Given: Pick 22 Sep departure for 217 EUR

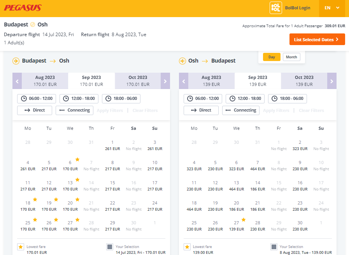Looking at the screenshot, I should (x=112, y=206).
